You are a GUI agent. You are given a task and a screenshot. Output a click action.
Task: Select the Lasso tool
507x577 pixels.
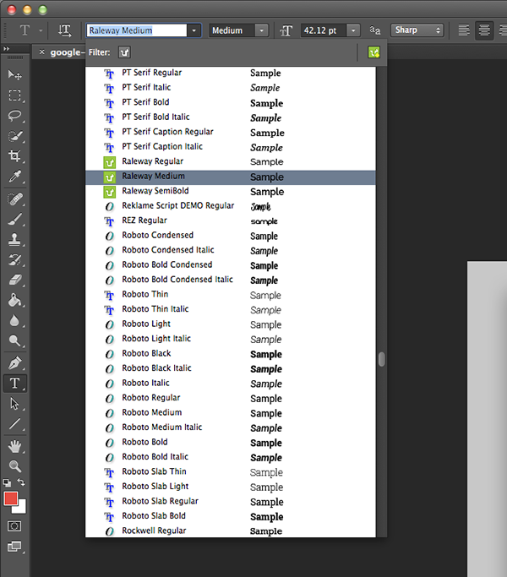click(14, 116)
